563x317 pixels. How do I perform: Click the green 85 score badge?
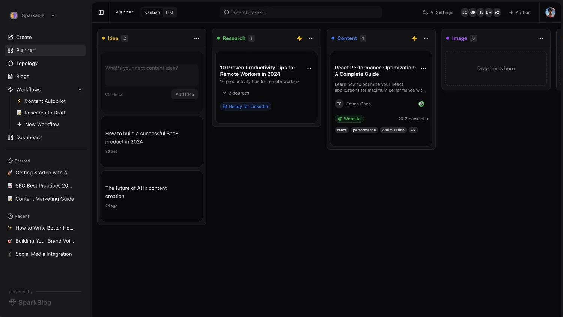click(x=421, y=104)
